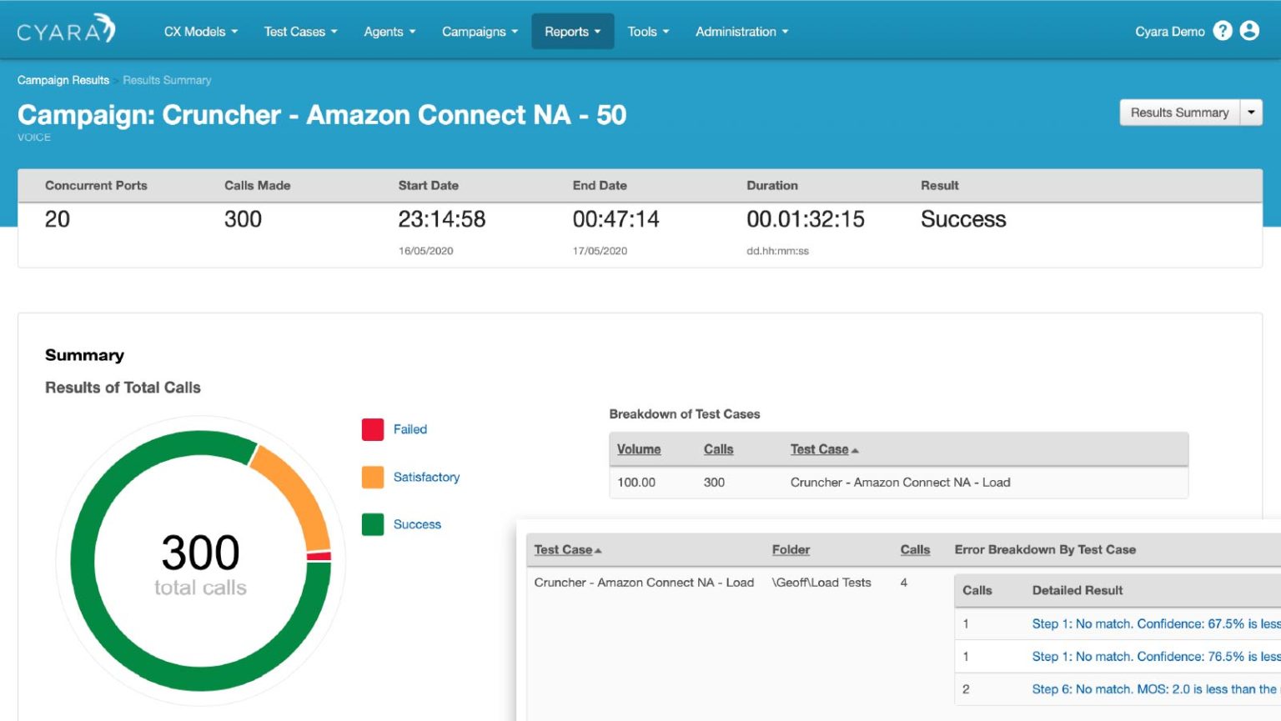Open the Agents menu
Screen dimensions: 1281x721
tap(389, 31)
